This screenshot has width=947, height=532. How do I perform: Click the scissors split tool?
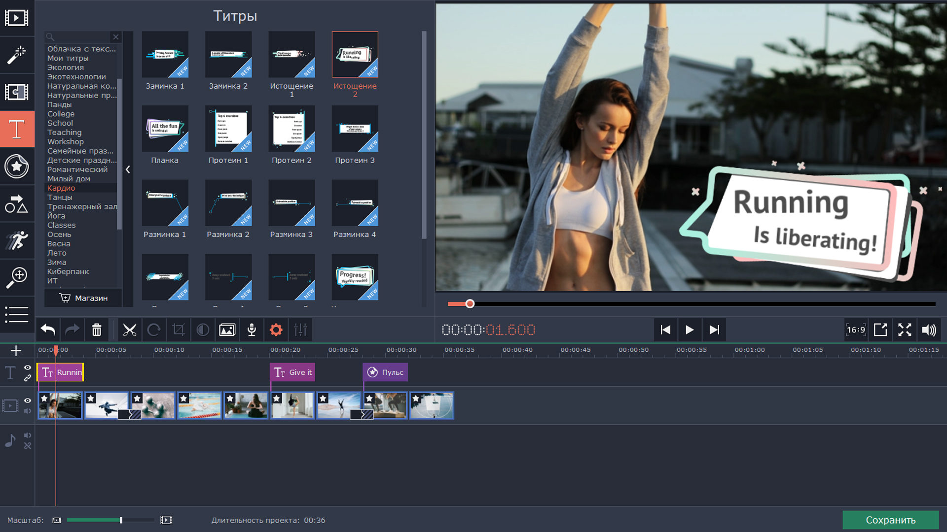[x=129, y=330]
